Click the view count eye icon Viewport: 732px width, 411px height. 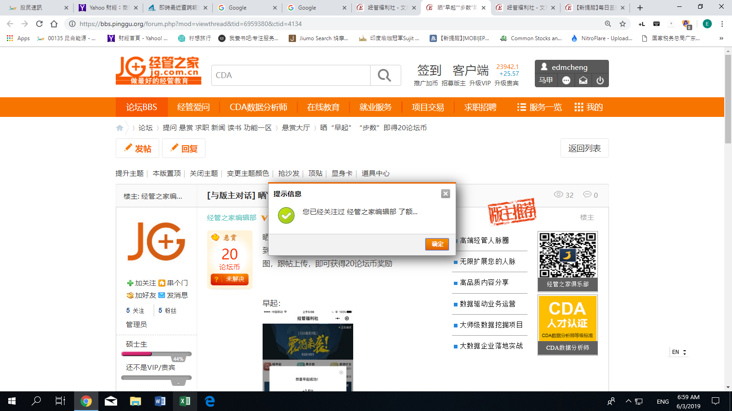[558, 195]
